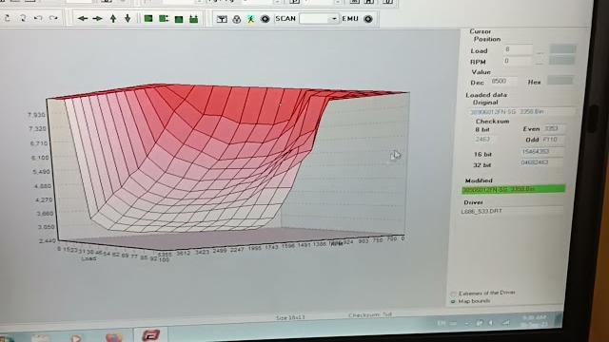This screenshot has width=609, height=342.
Task: Open the red app in the taskbar
Action: point(150,334)
